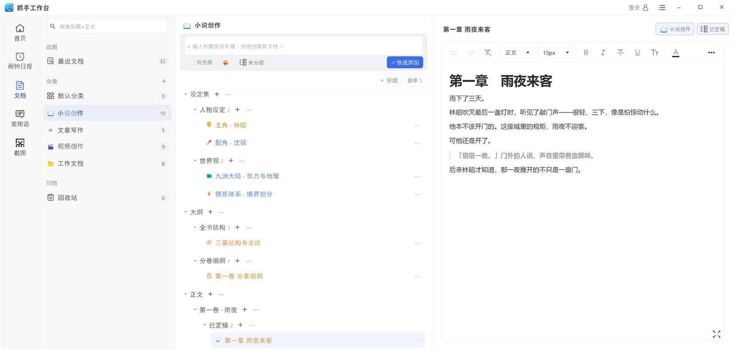Click the undo icon in editor toolbar
733x350 pixels.
454,53
